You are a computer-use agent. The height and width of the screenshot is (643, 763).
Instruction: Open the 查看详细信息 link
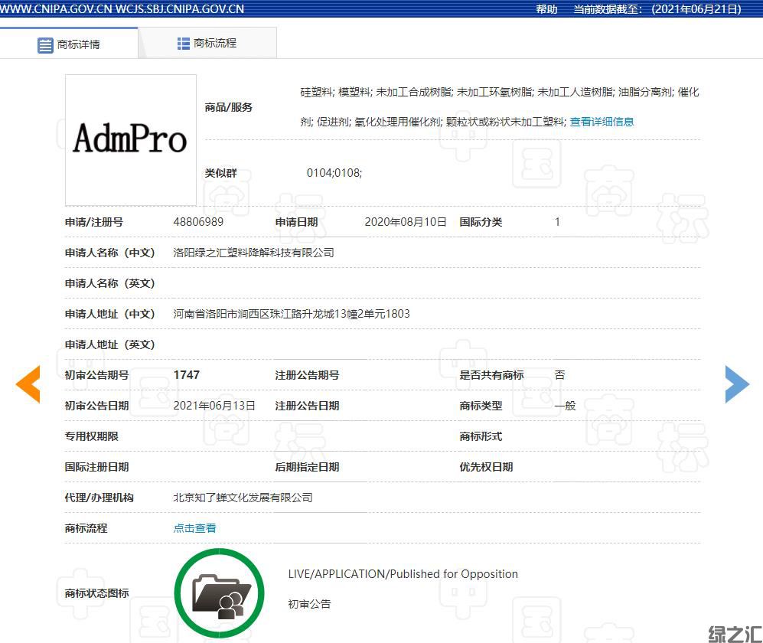coord(602,122)
